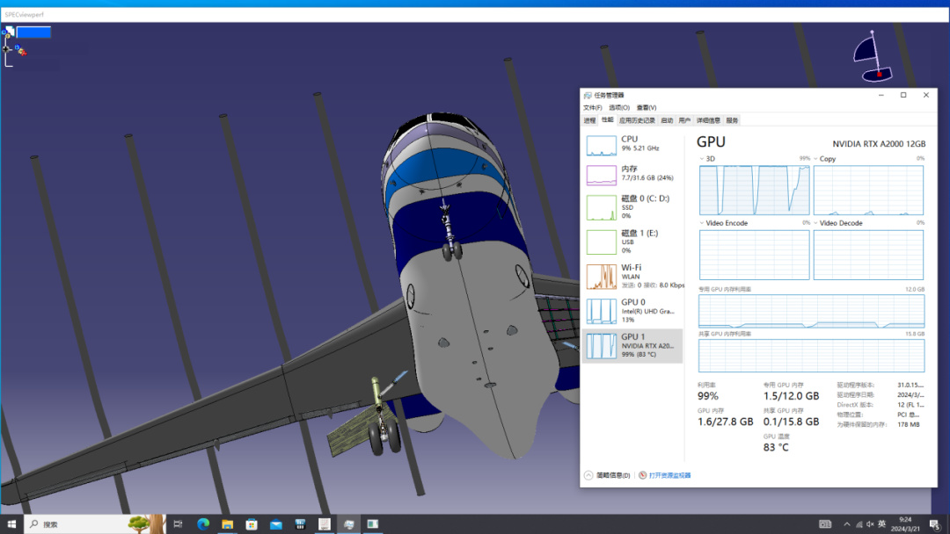Viewport: 950px width, 534px height.
Task: Open 打开资源监视器 link
Action: pos(669,475)
